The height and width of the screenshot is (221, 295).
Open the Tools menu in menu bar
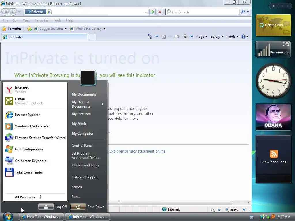[x=57, y=20]
